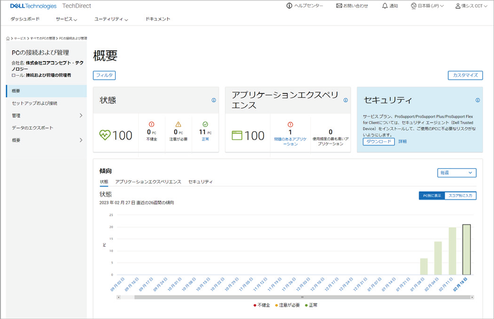The height and width of the screenshot is (319, 494).
Task: Open the サービス menu
Action: point(66,19)
